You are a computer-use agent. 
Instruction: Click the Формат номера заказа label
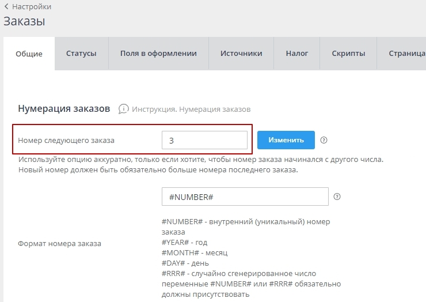(59, 244)
